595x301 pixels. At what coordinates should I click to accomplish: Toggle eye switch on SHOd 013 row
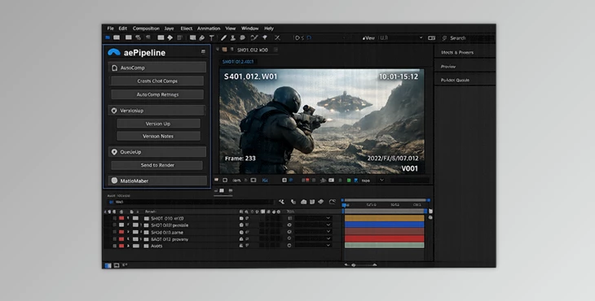coord(289,232)
